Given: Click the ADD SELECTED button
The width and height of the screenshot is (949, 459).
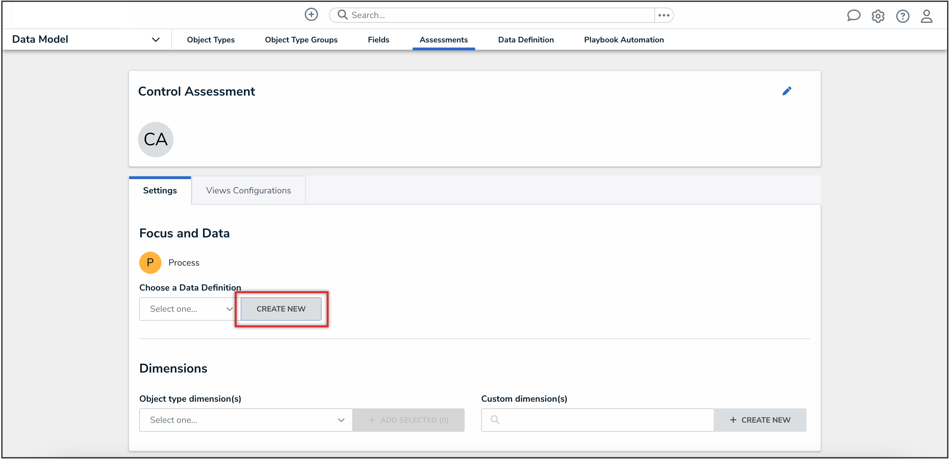Looking at the screenshot, I should pyautogui.click(x=409, y=420).
